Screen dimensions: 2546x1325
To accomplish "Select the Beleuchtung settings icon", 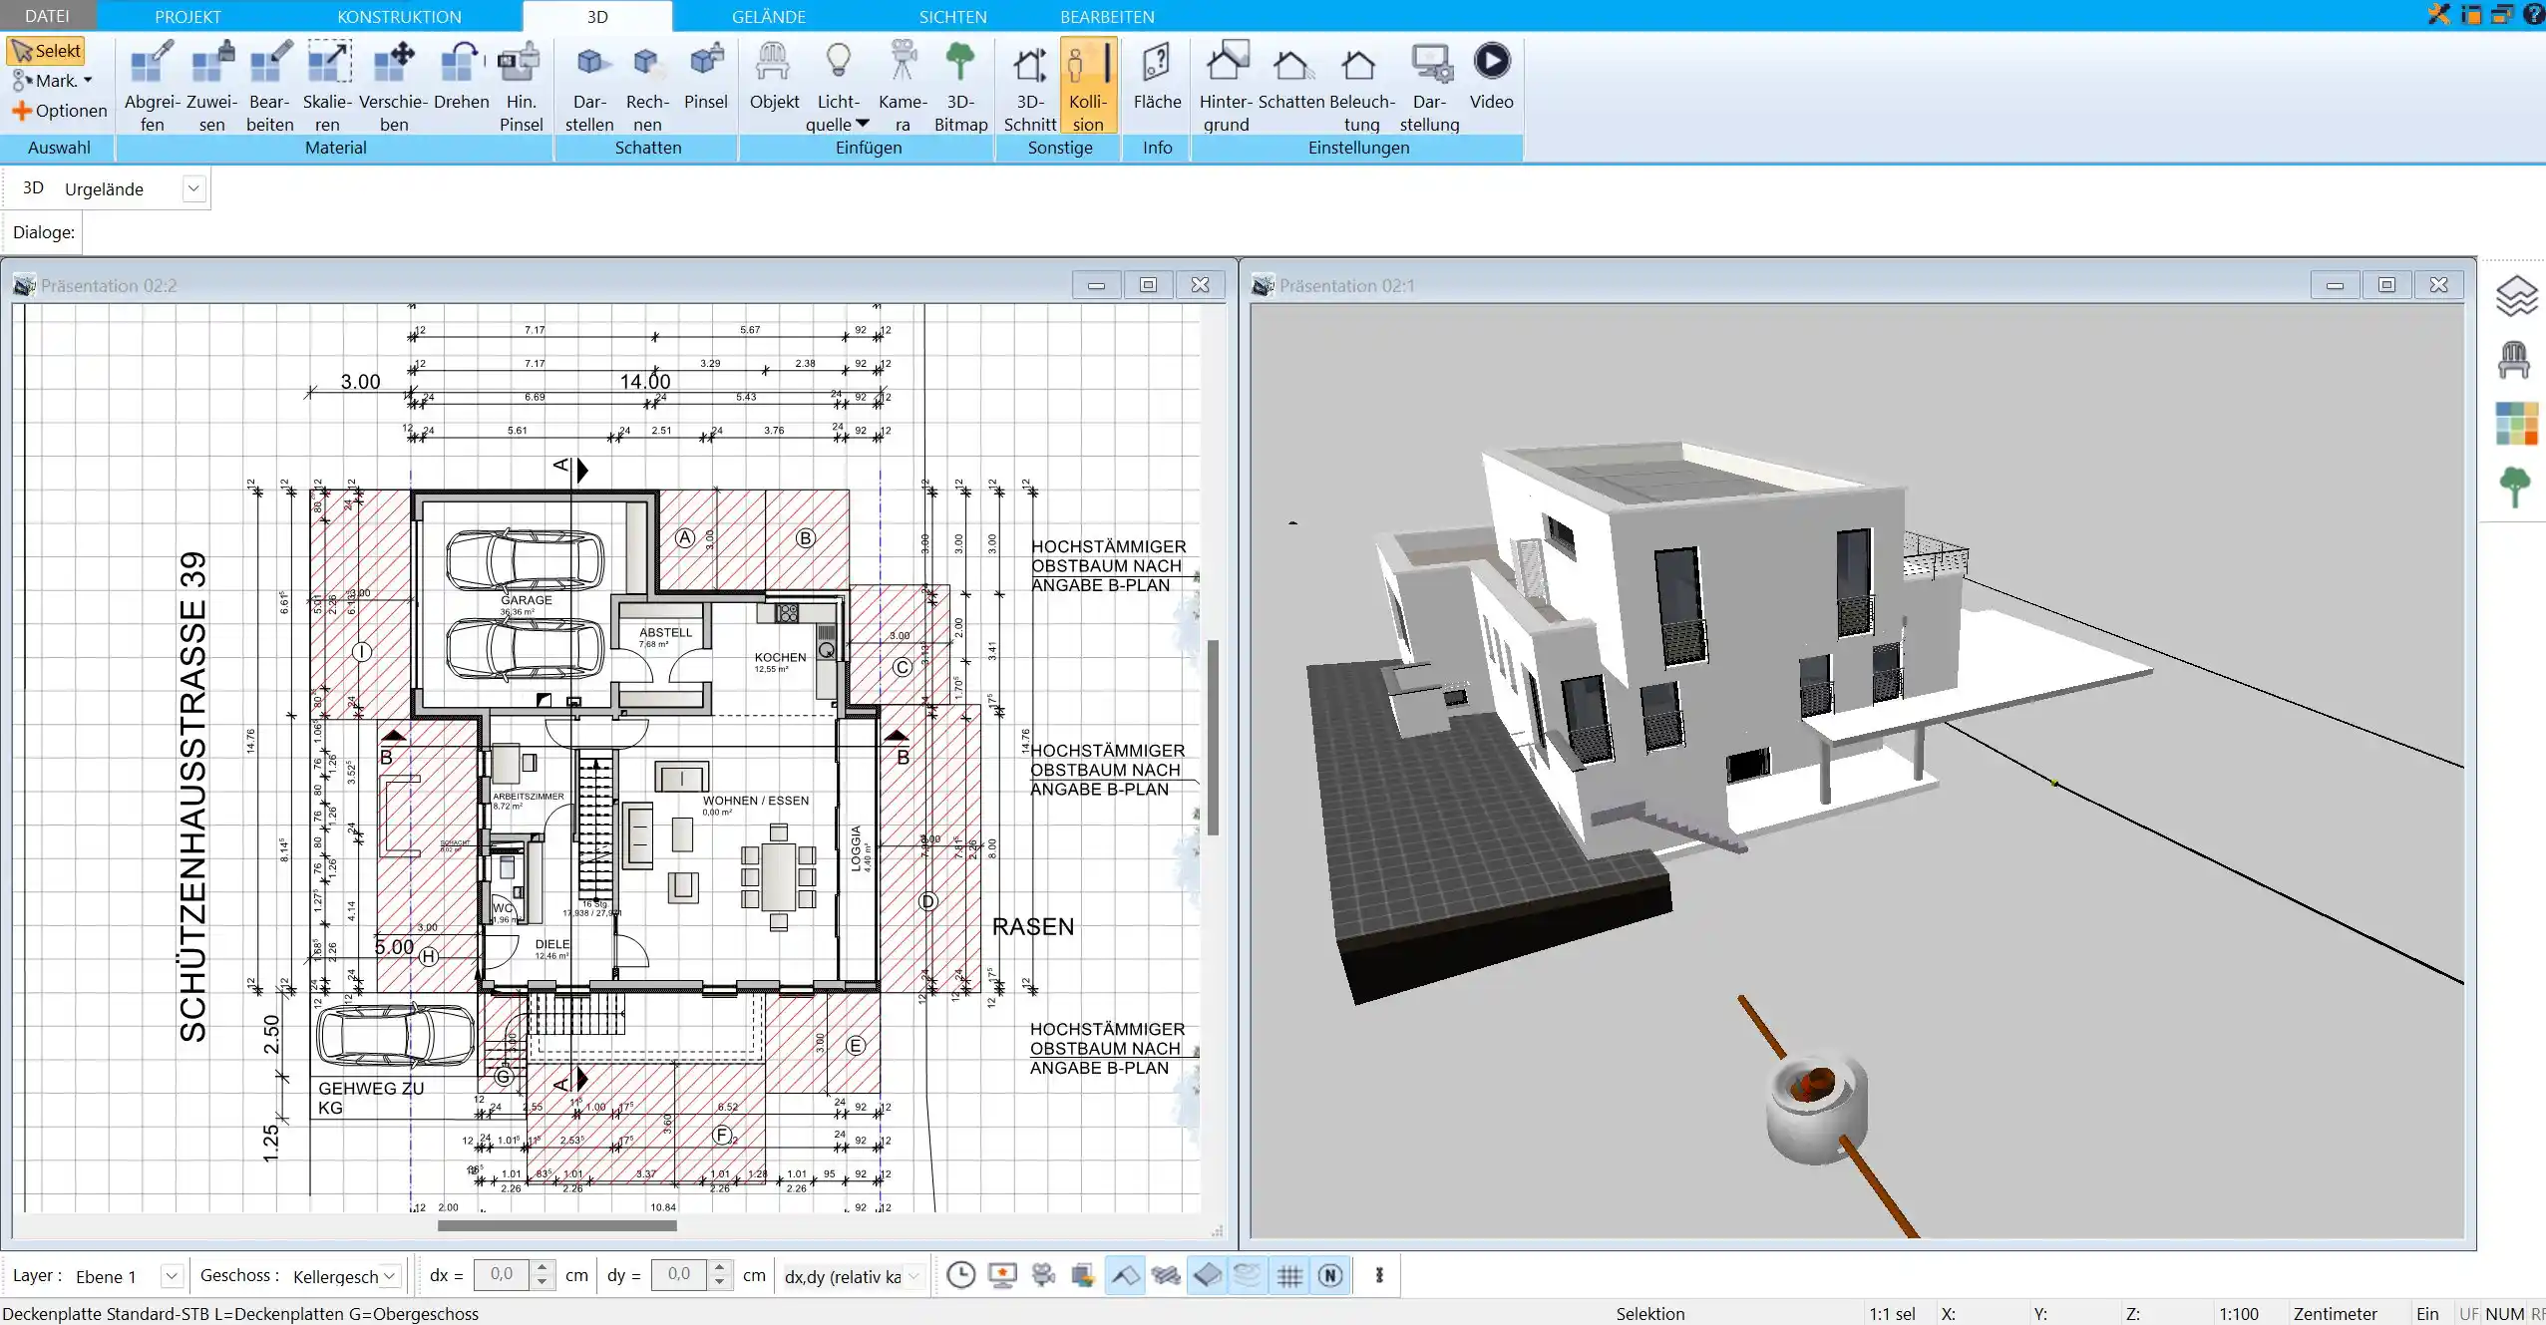I will pyautogui.click(x=1360, y=62).
